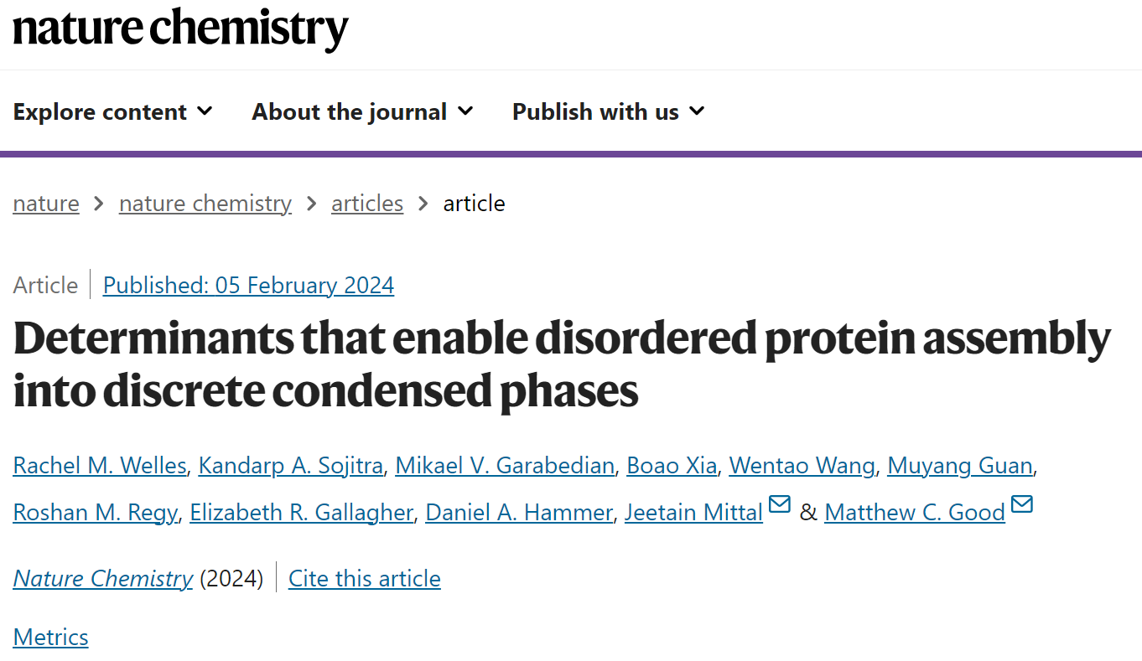The height and width of the screenshot is (661, 1142).
Task: Click the envelope icon next to Jeetain Mittal
Action: 780,504
